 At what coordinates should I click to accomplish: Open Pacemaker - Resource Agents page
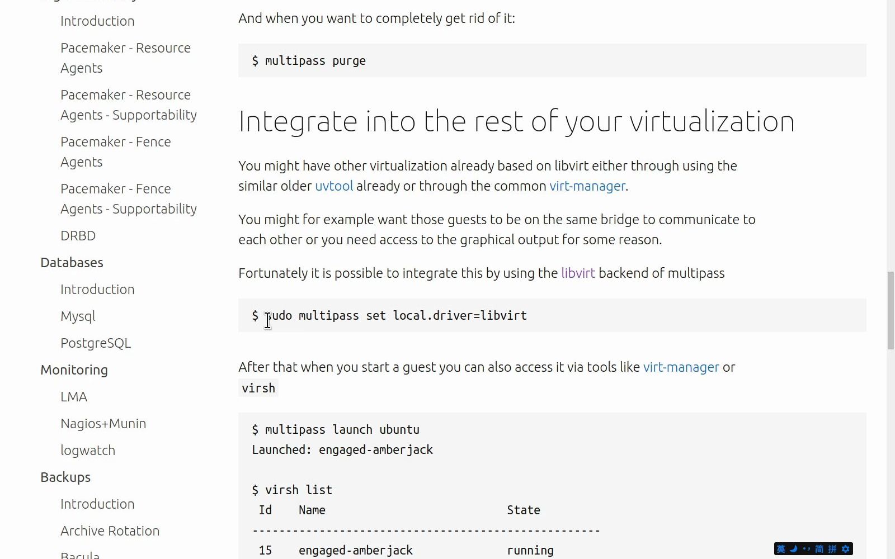[125, 58]
